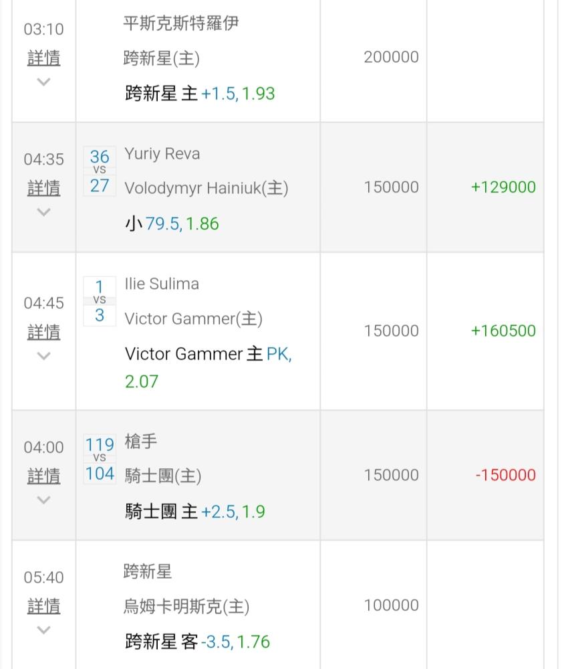The width and height of the screenshot is (564, 669).
Task: Expand the chevron under the 04:45 row
Action: coord(44,355)
